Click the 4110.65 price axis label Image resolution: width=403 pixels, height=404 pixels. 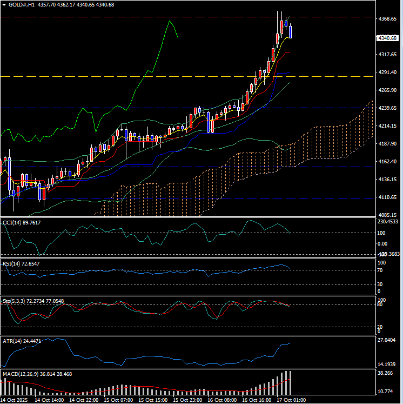(x=388, y=197)
